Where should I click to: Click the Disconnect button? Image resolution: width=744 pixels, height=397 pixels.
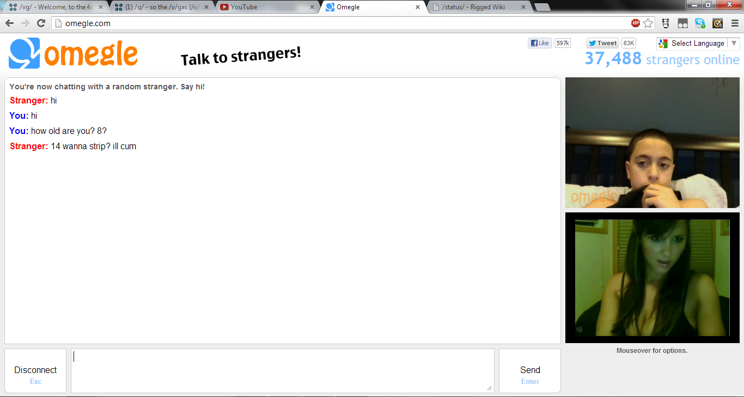click(x=35, y=371)
